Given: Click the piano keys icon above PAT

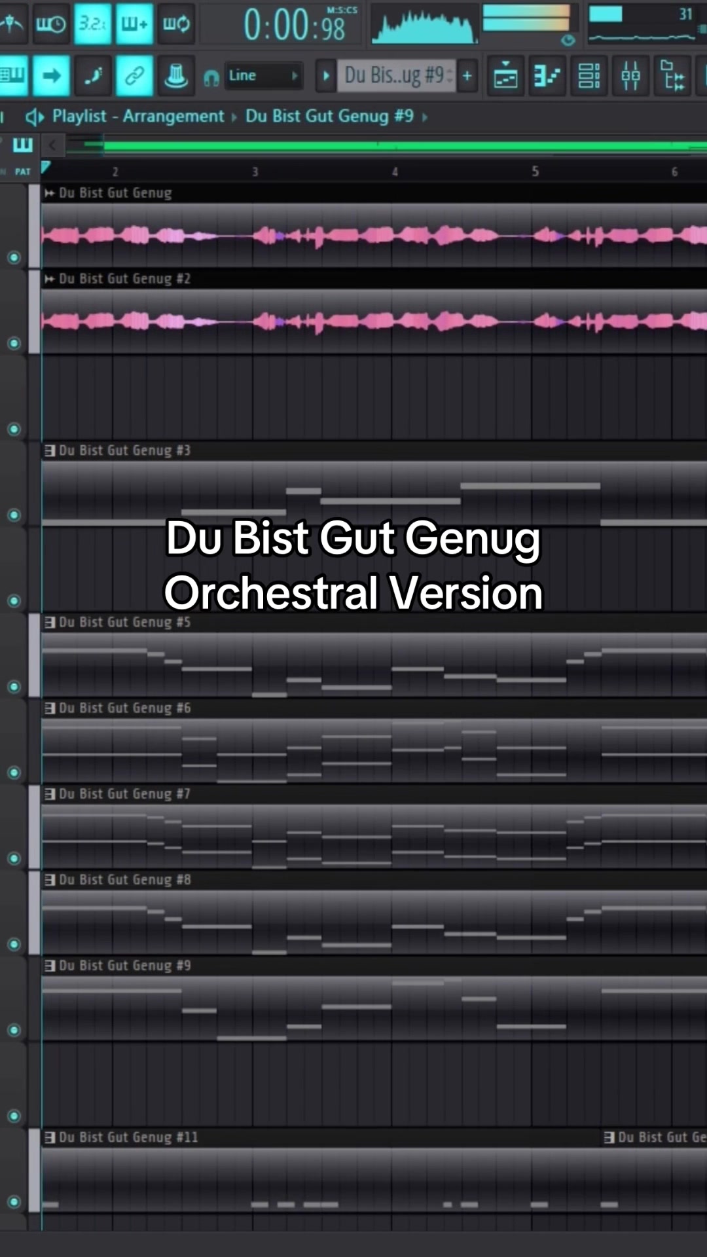Looking at the screenshot, I should 23,145.
